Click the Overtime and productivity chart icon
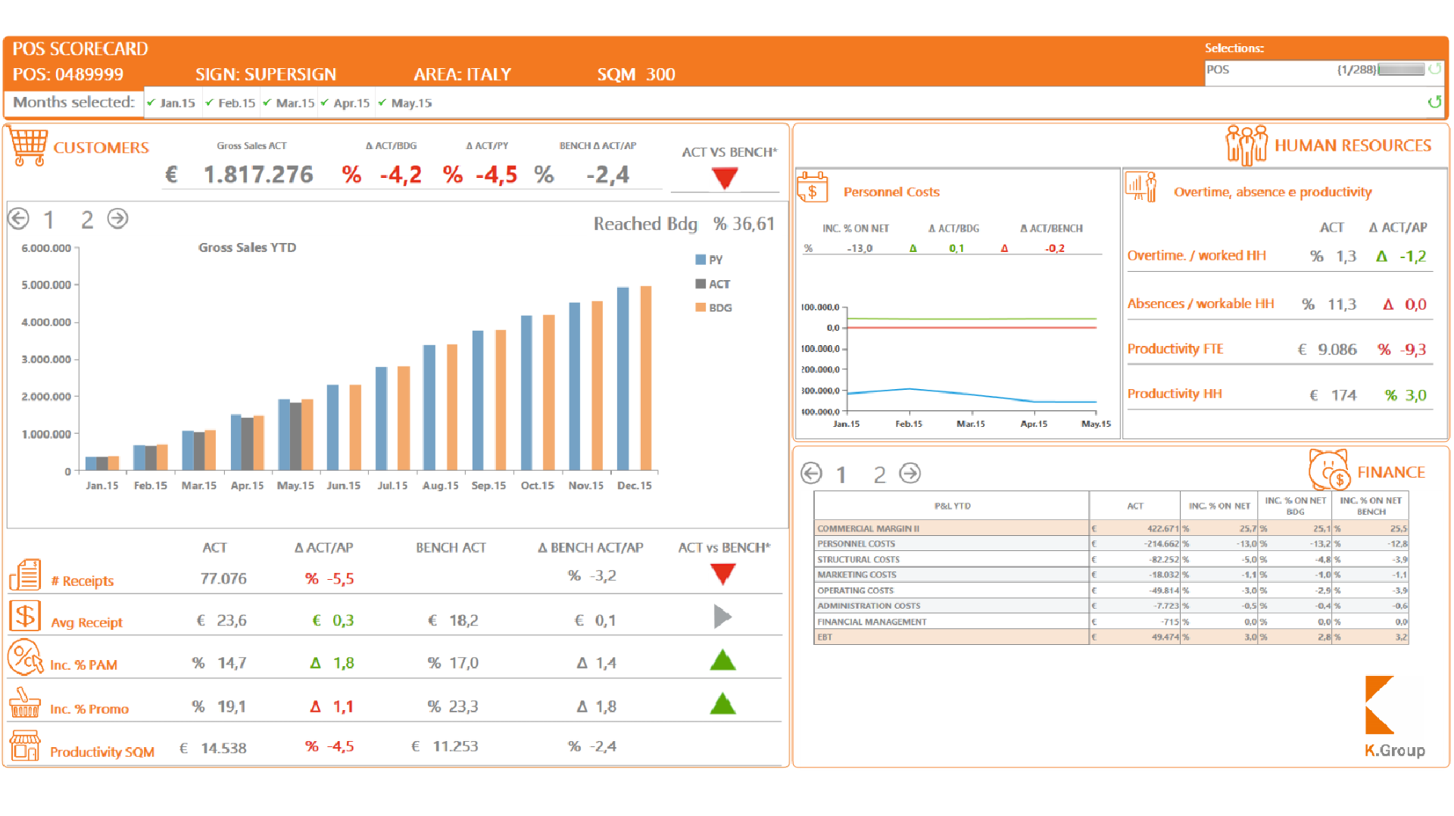Viewport: 1454px width, 816px height. [x=1141, y=186]
